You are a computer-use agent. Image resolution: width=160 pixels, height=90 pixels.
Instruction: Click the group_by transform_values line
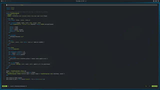tap(29, 59)
